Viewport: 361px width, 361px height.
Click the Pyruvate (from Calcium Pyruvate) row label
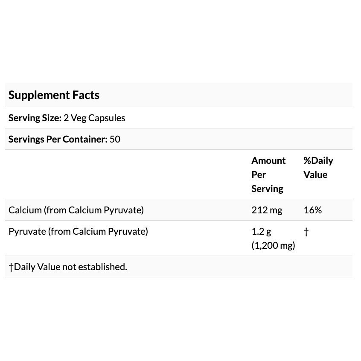tap(78, 231)
